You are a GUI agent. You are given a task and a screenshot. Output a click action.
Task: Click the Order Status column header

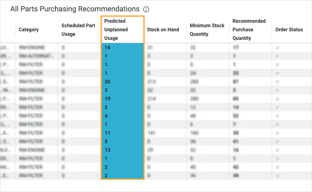pyautogui.click(x=289, y=30)
